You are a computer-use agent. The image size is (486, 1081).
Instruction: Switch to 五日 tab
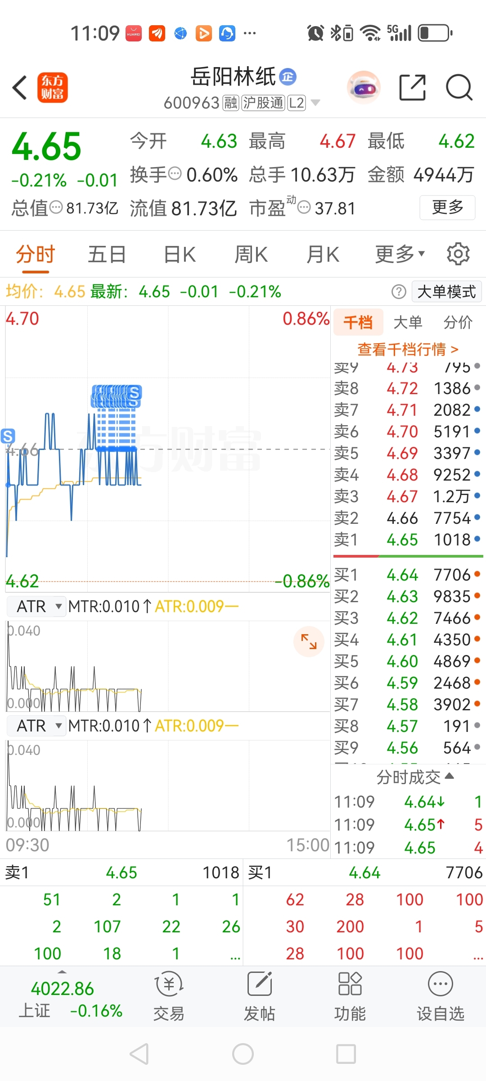[107, 254]
